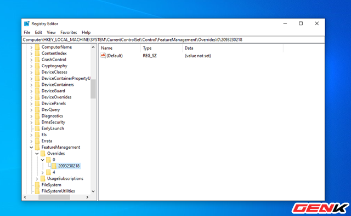351x216 pixels.
Task: Open the Edit menu
Action: [38, 32]
